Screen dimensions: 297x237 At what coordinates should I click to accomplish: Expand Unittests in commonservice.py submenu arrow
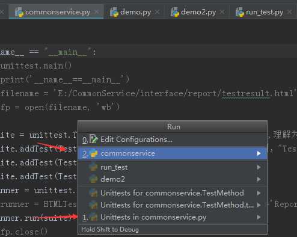(x=259, y=217)
